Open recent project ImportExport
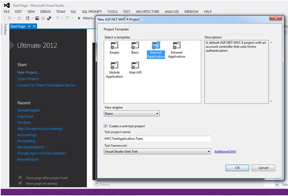288x196 pixels. click(28, 159)
